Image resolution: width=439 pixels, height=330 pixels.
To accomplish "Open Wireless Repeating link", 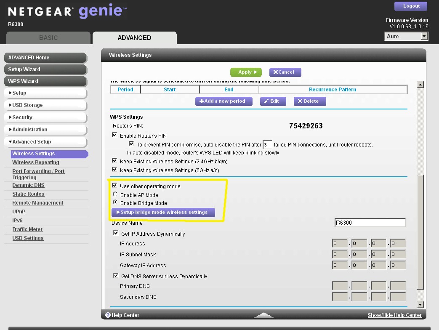I will pyautogui.click(x=35, y=162).
